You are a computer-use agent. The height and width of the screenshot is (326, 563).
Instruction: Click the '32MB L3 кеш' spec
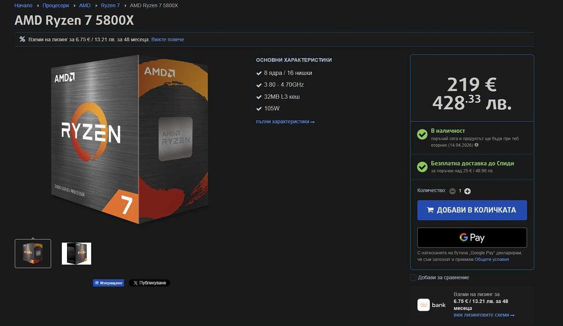[x=282, y=97]
